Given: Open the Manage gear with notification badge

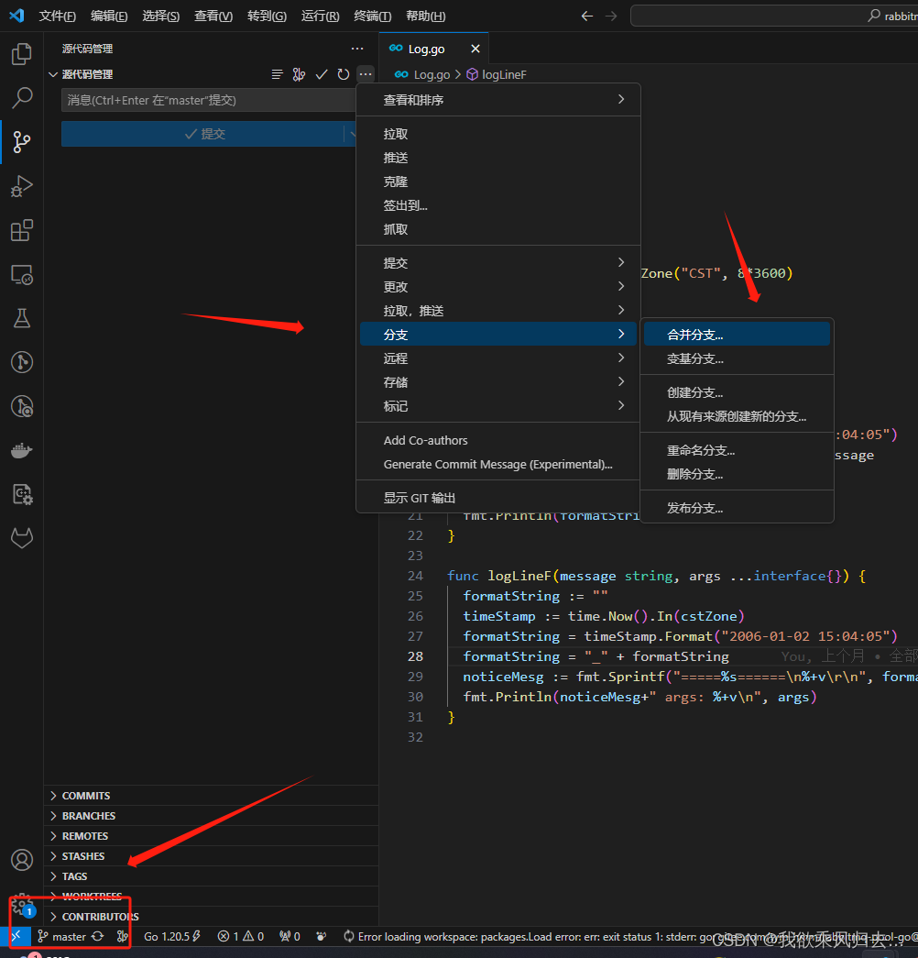Looking at the screenshot, I should point(22,905).
